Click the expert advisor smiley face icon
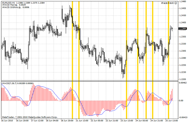This screenshot has height=123, width=188. tap(176, 3)
